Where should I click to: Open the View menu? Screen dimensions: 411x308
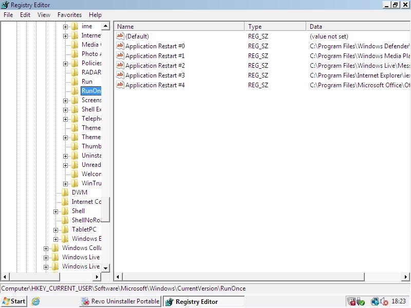point(44,15)
